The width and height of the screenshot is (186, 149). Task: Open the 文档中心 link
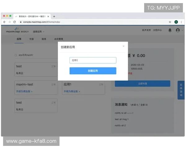[x=157, y=30]
